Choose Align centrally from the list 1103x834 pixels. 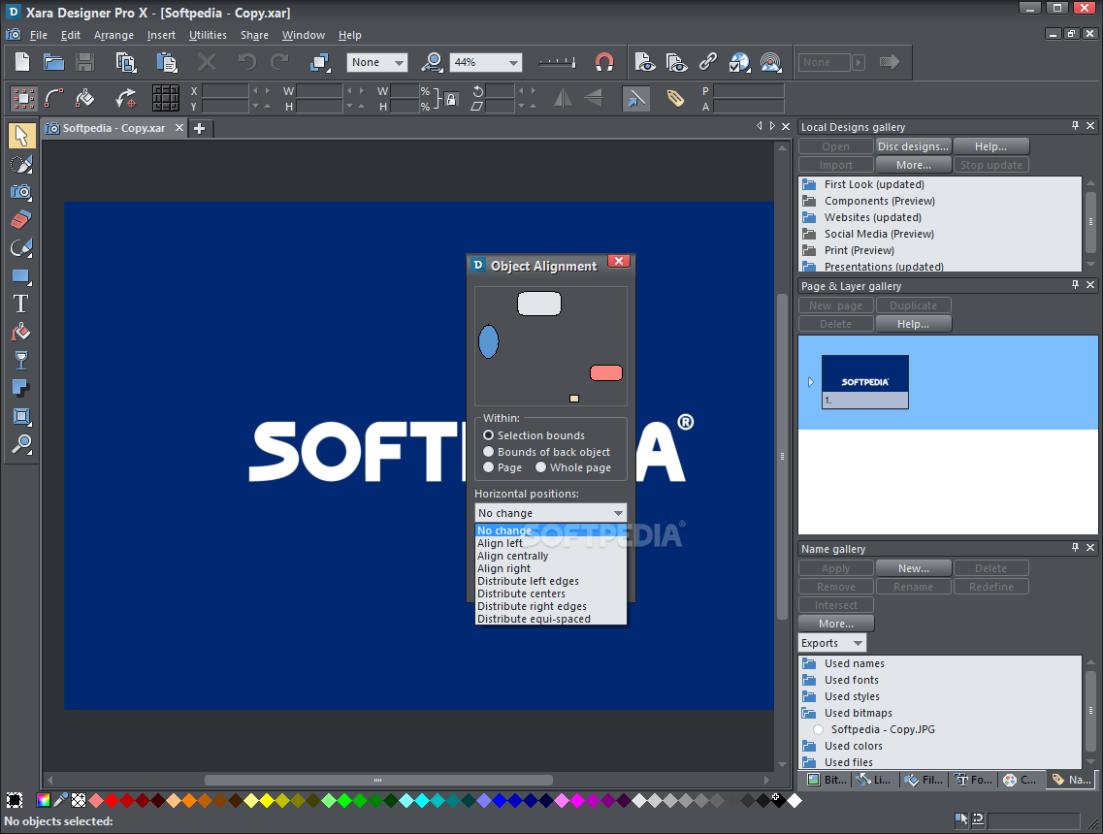pyautogui.click(x=551, y=556)
